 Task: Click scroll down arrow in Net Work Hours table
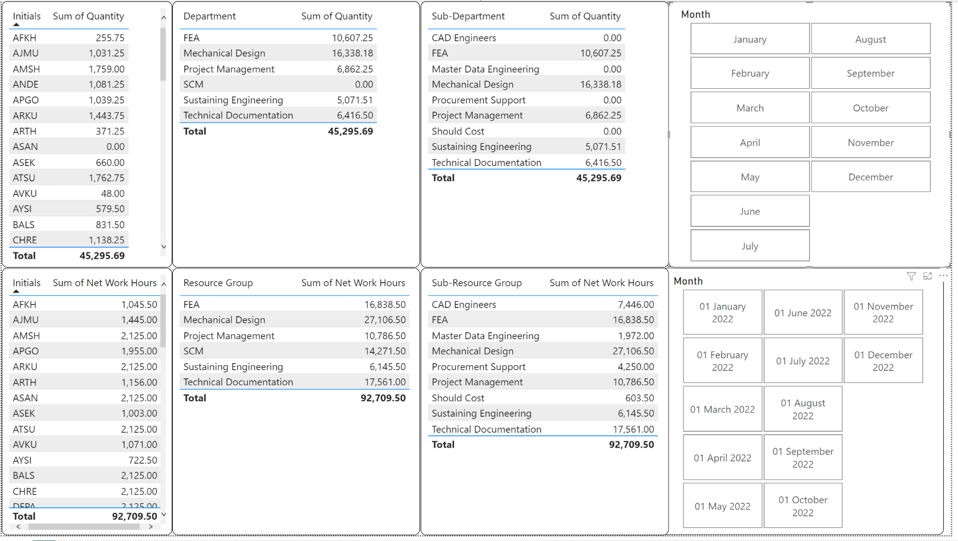(x=164, y=515)
